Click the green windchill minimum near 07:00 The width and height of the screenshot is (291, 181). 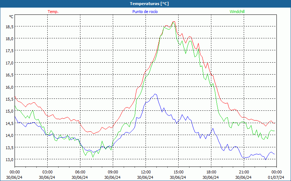pyautogui.click(x=93, y=157)
